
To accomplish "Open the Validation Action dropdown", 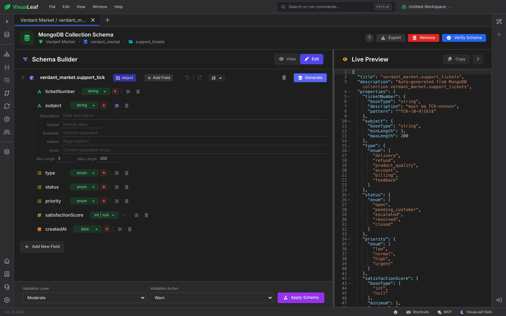I will (x=212, y=298).
